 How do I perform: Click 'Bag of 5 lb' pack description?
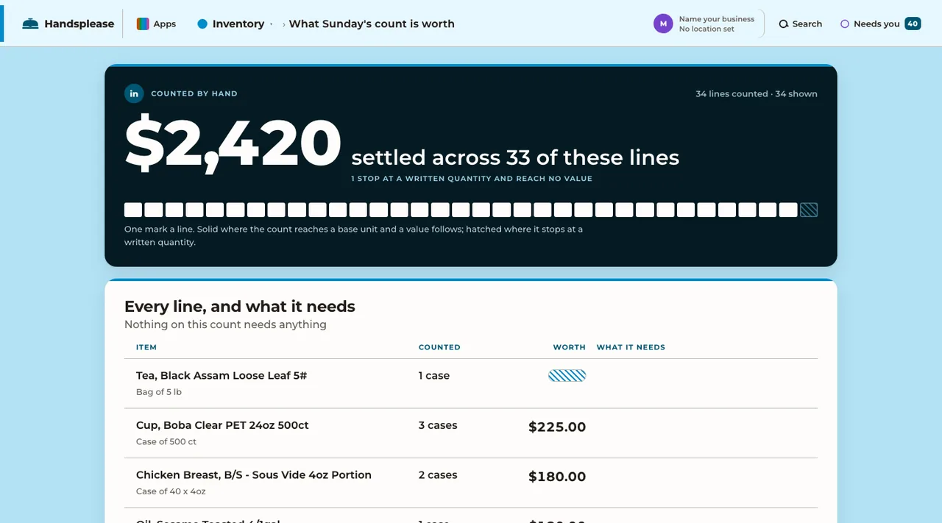click(x=159, y=392)
